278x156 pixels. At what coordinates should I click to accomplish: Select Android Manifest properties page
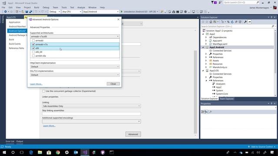[17, 26]
